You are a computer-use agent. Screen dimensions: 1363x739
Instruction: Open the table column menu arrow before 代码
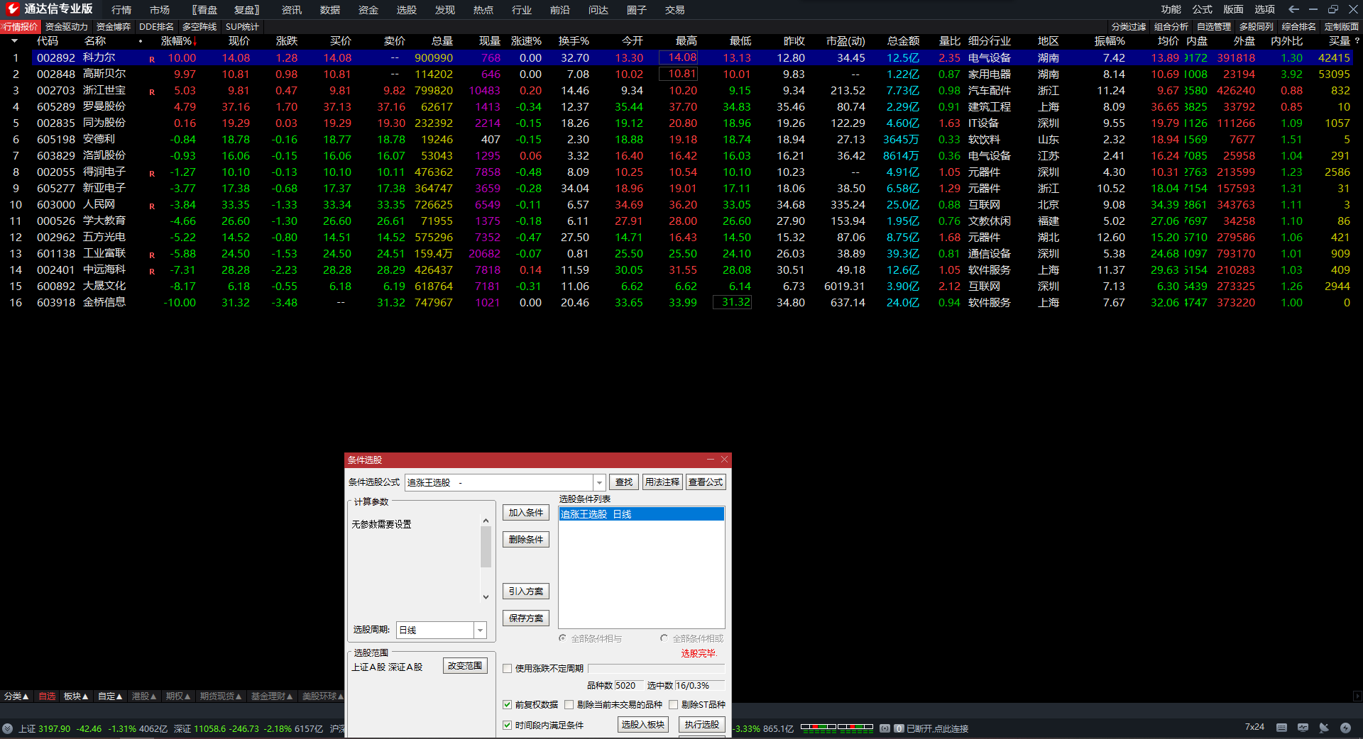(x=14, y=41)
